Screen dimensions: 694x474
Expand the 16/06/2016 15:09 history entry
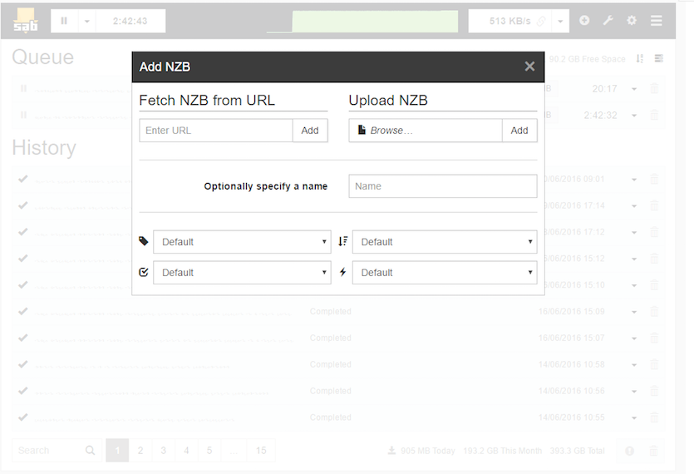[x=634, y=312]
